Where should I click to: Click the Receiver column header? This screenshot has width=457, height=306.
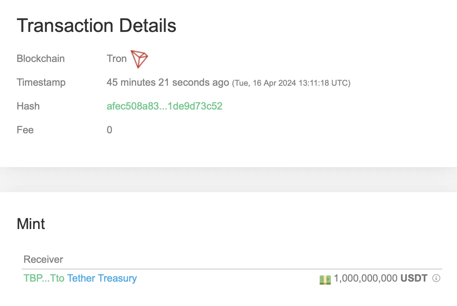pos(43,259)
